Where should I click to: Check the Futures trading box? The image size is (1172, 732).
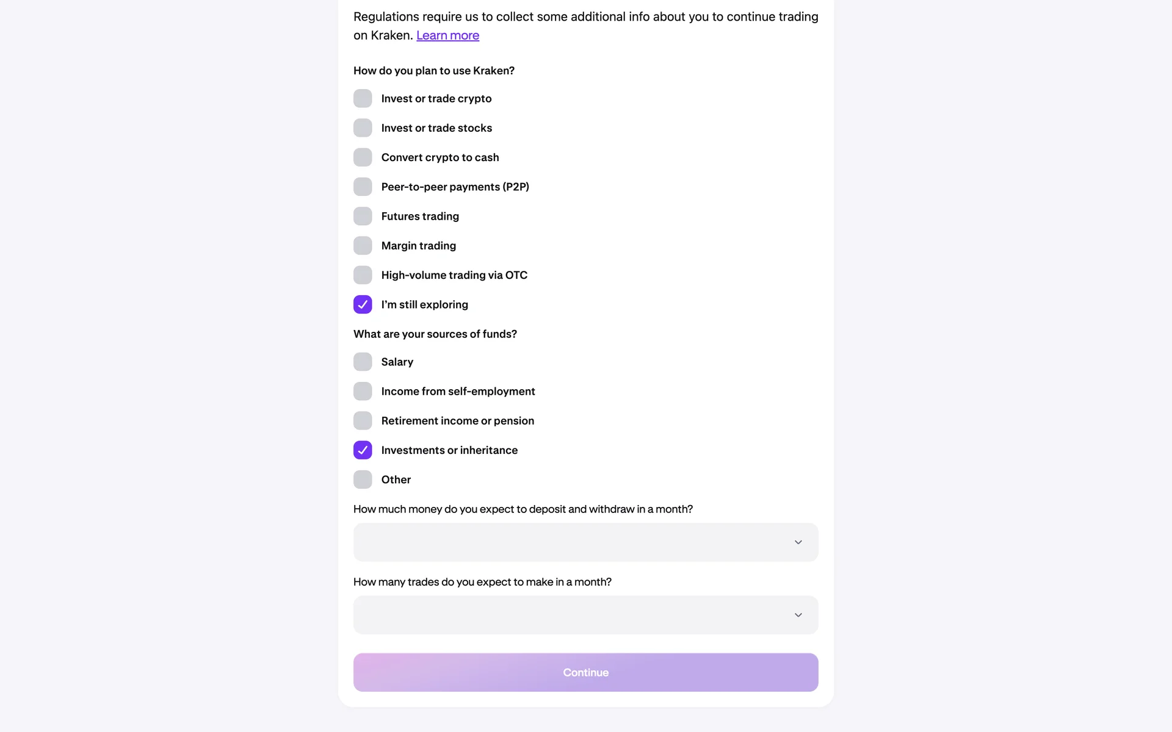tap(363, 217)
